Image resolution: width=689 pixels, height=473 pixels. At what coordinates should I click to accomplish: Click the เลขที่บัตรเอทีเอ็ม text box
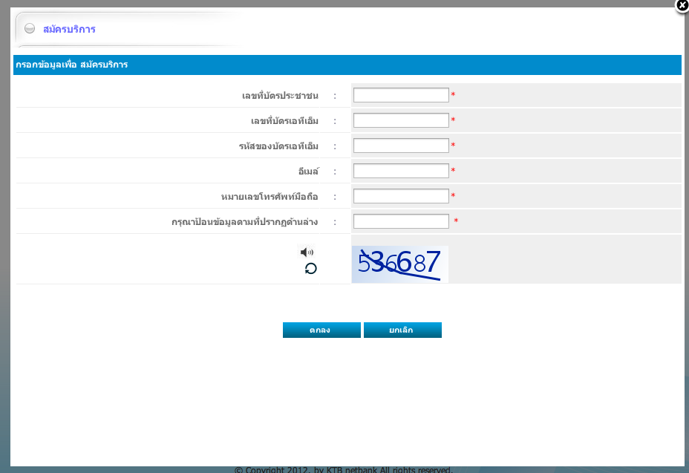[401, 120]
